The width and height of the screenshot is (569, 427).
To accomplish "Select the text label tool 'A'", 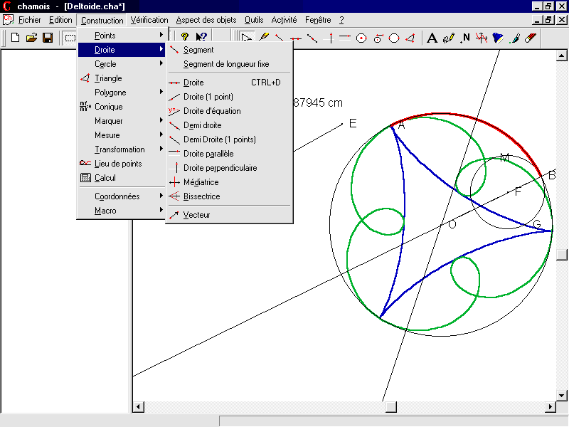I will pos(432,38).
